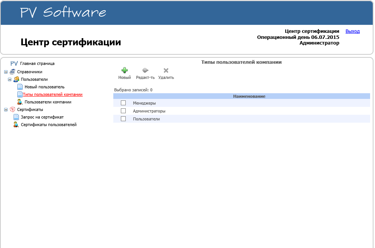Click the PV icon beside Главная страница
This screenshot has width=375, height=248.
(14, 64)
